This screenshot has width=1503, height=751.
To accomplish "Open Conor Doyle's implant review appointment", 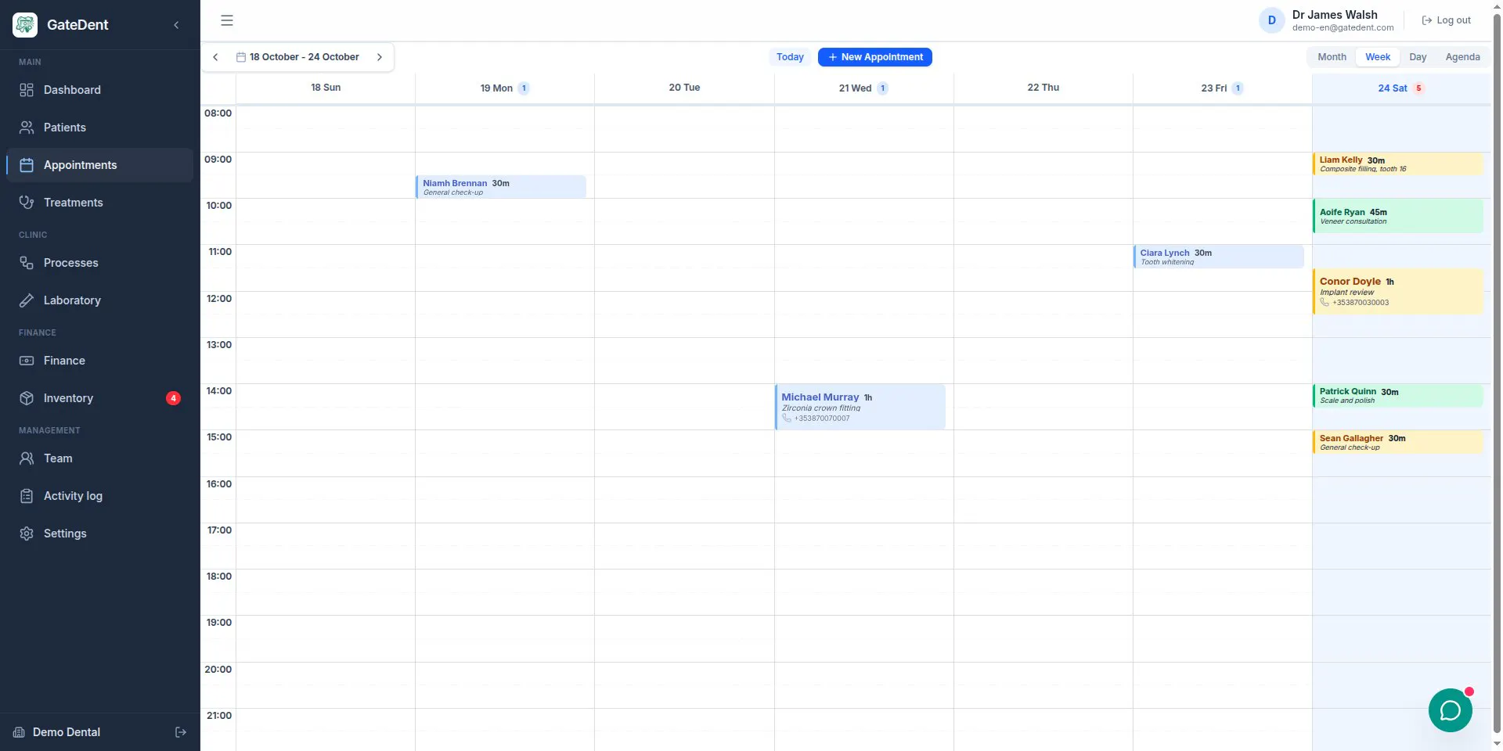I will 1398,292.
